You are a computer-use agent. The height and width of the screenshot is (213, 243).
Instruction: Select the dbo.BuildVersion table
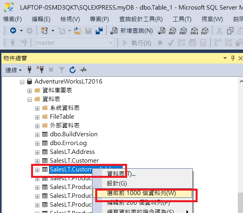pyautogui.click(x=74, y=134)
